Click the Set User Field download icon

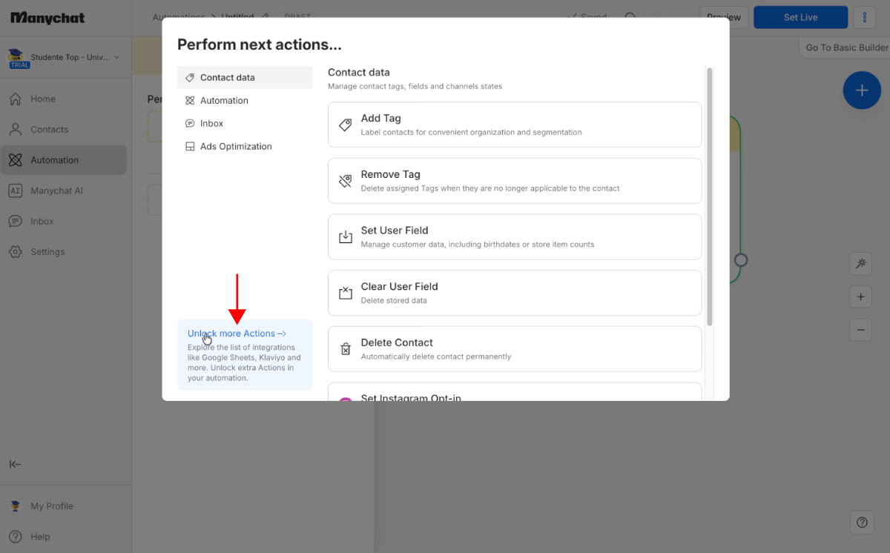click(x=346, y=237)
